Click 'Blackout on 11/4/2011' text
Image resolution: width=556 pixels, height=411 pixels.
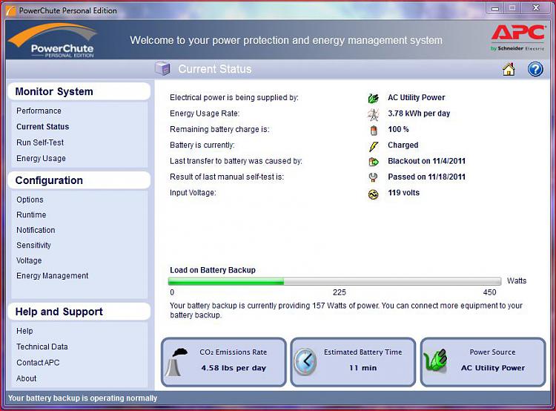(426, 161)
